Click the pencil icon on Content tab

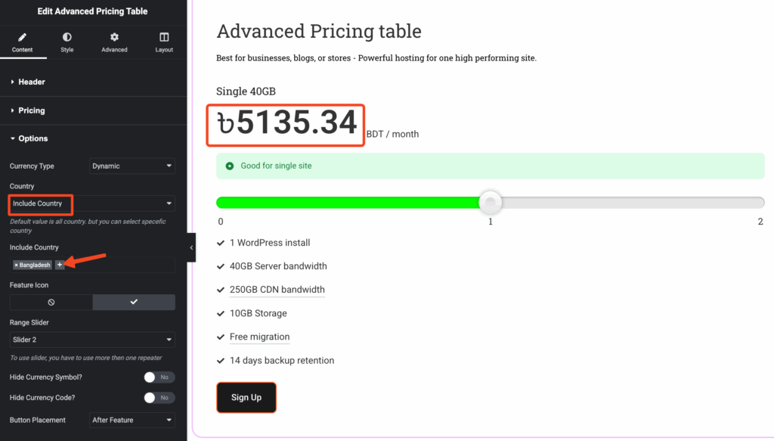[x=23, y=36]
